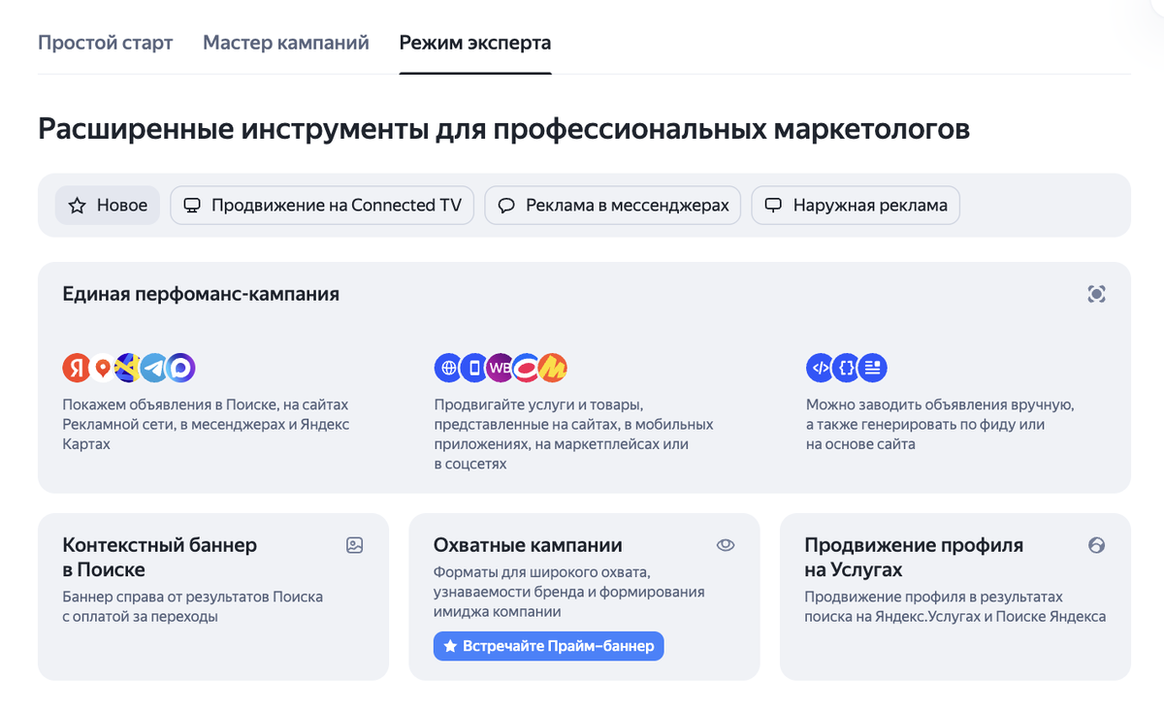Click the Yandex Maps pin icon
The width and height of the screenshot is (1164, 711).
point(103,368)
